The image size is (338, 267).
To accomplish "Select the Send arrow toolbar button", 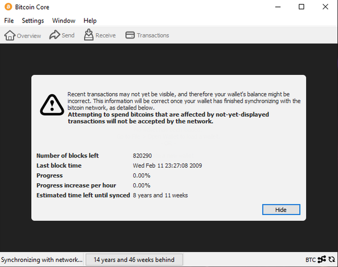I will pos(62,35).
